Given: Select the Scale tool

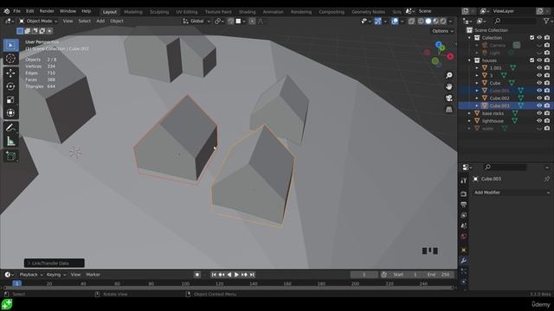Looking at the screenshot, I should (10, 100).
